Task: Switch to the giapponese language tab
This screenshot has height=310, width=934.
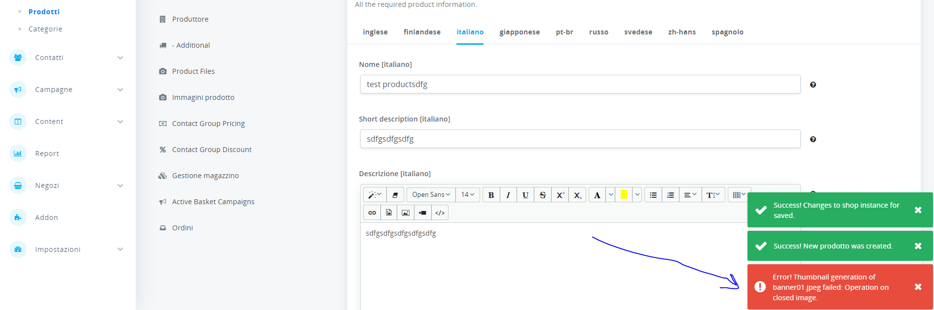Action: click(520, 32)
